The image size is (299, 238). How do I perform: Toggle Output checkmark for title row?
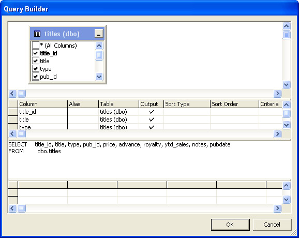coord(152,120)
